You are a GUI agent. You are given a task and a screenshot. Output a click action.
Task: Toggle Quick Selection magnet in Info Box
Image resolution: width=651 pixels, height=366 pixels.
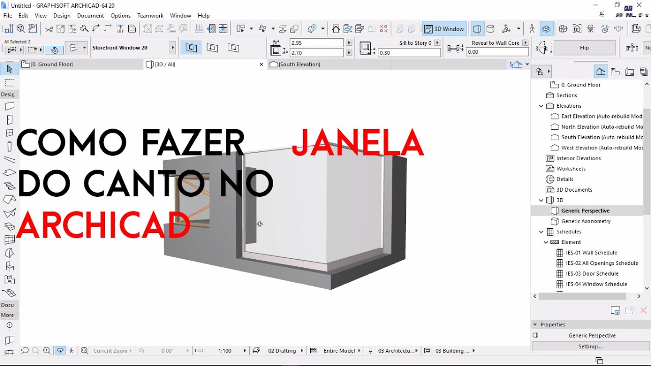pyautogui.click(x=54, y=49)
